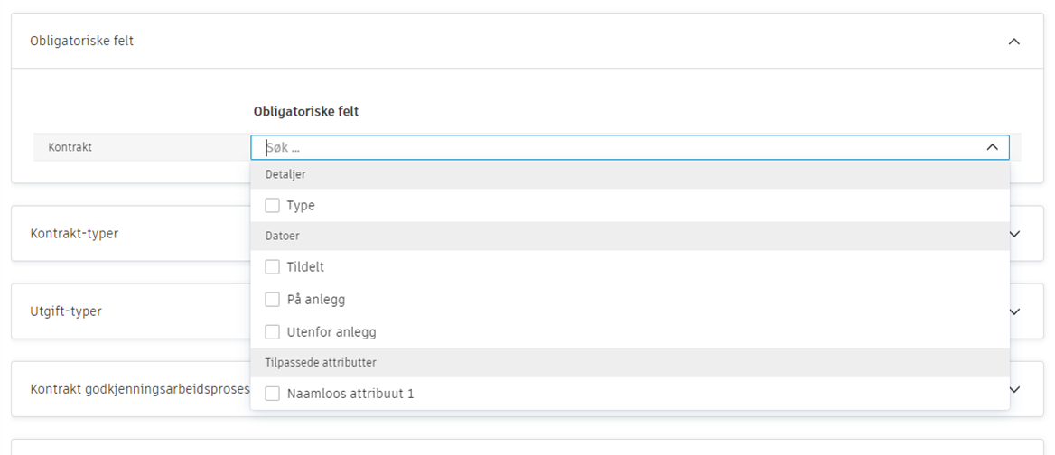Tick the På anlegg checkbox
The height and width of the screenshot is (455, 1055).
273,300
